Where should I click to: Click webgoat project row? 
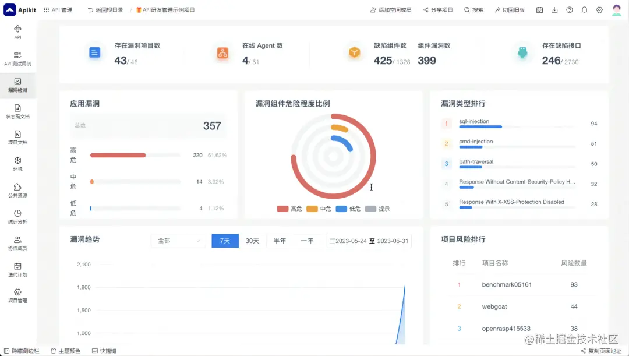[x=520, y=306]
